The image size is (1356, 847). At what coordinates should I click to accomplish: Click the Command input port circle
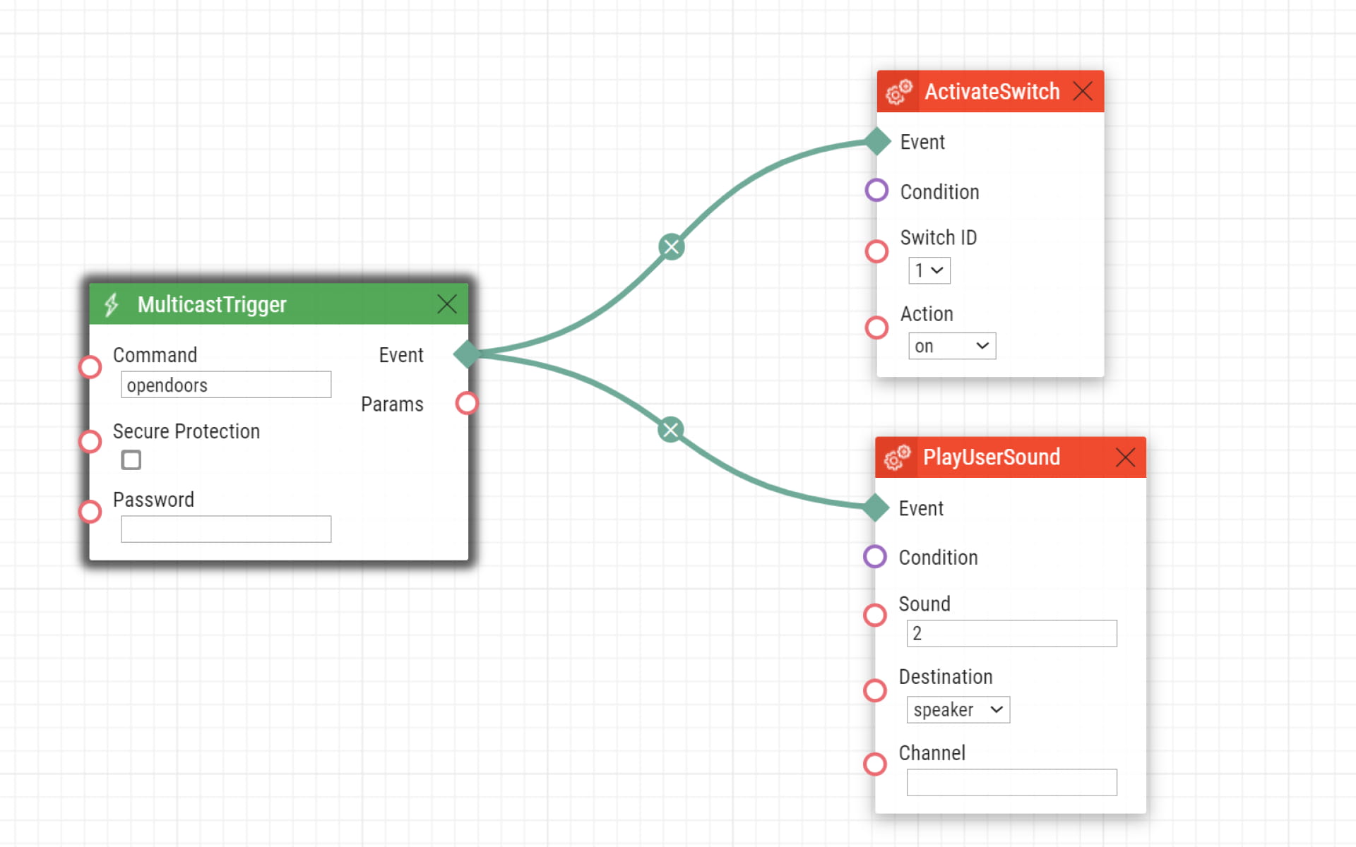[90, 367]
